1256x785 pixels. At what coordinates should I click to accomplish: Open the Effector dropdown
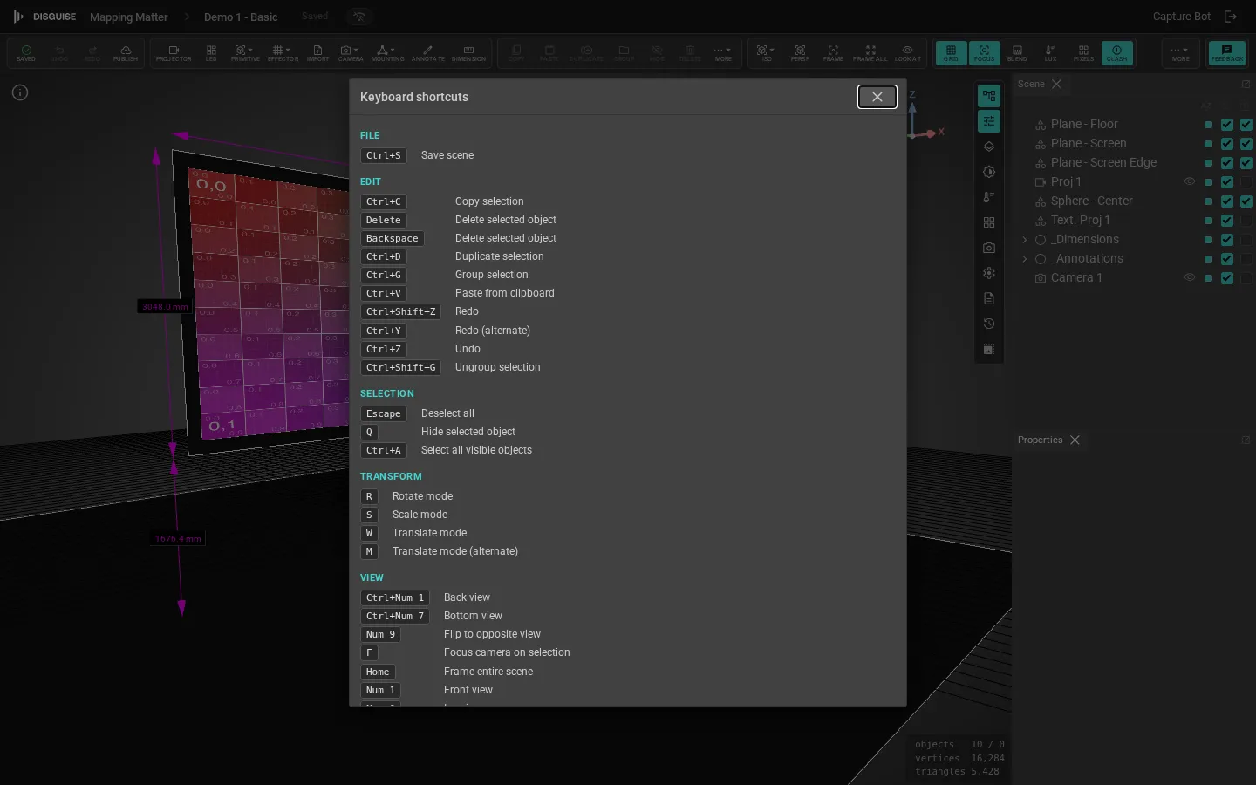pyautogui.click(x=283, y=53)
